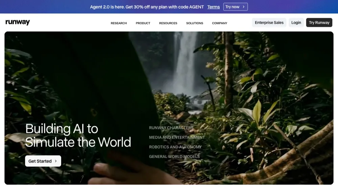Open the Research menu
The image size is (338, 190).
click(x=119, y=23)
